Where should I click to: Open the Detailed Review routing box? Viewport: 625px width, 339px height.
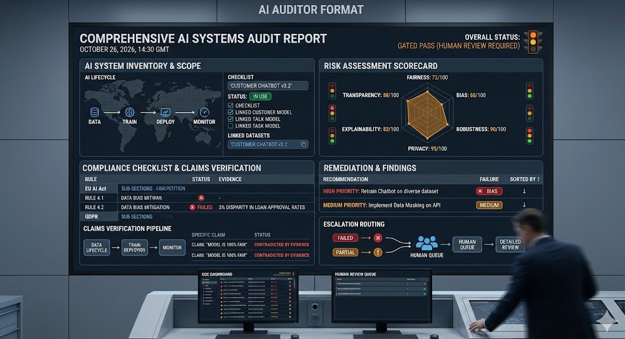click(x=510, y=245)
